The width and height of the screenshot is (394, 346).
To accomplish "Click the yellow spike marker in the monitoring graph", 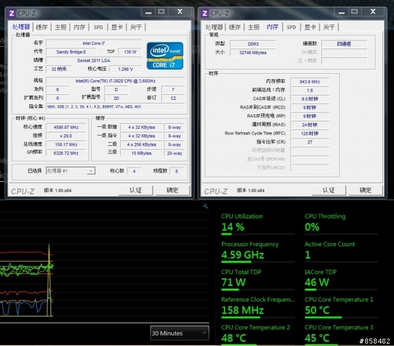I will pos(49,280).
